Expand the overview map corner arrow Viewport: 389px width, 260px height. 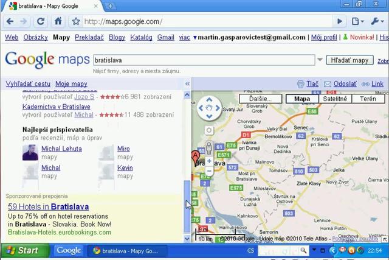tap(385, 239)
